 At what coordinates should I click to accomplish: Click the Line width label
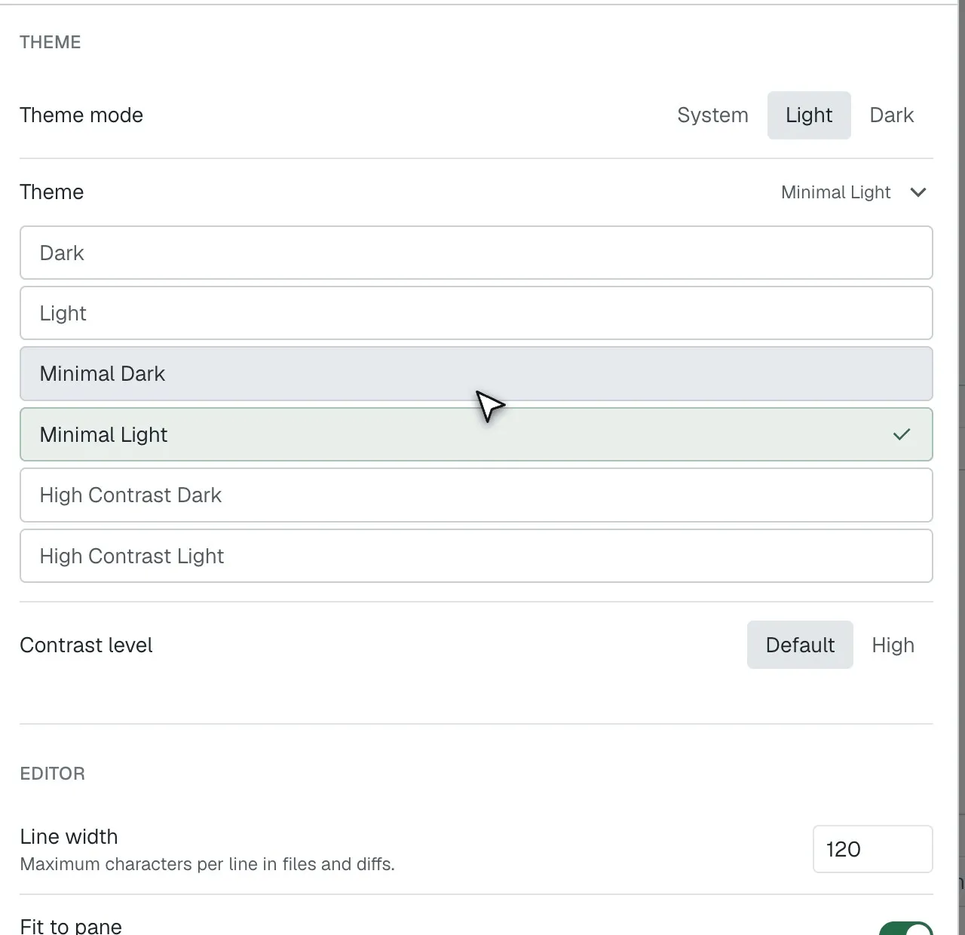coord(69,837)
